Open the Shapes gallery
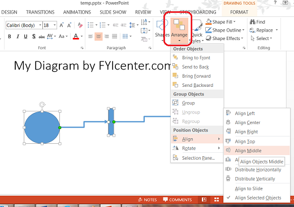This screenshot has height=207, width=294. (162, 31)
